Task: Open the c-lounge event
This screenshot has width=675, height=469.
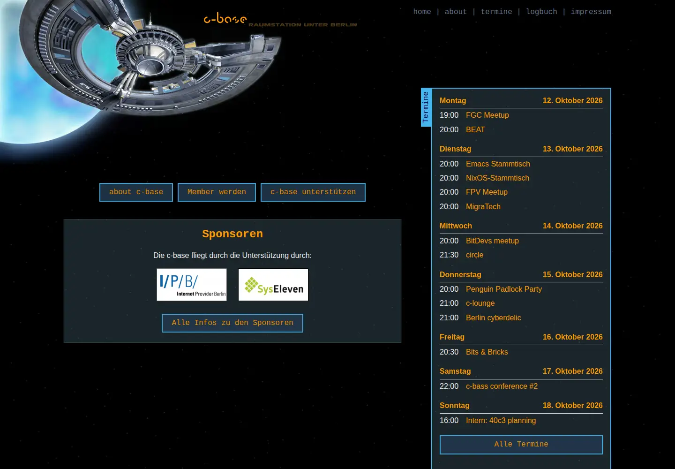Action: 480,303
